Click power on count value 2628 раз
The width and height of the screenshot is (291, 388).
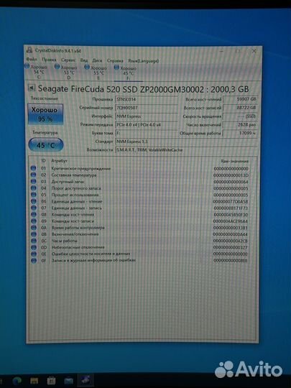(240, 125)
